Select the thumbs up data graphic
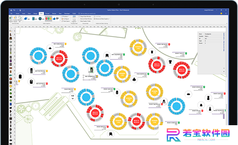238x145 pixels. (54, 19)
